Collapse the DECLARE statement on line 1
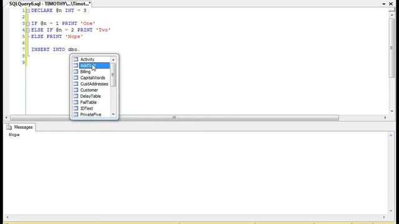Viewport: 399px width, 224px height. pyautogui.click(x=28, y=11)
